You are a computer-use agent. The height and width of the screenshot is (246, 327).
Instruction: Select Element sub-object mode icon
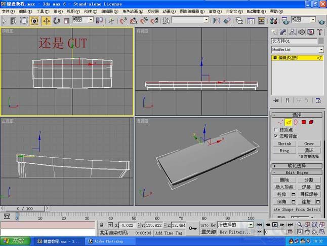tap(312, 122)
